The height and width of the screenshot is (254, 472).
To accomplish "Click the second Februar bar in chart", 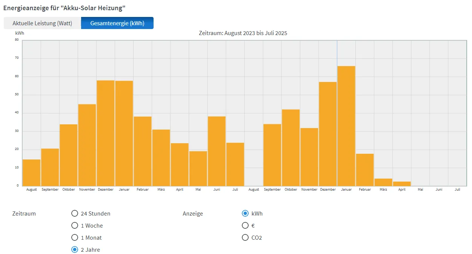I will (365, 170).
